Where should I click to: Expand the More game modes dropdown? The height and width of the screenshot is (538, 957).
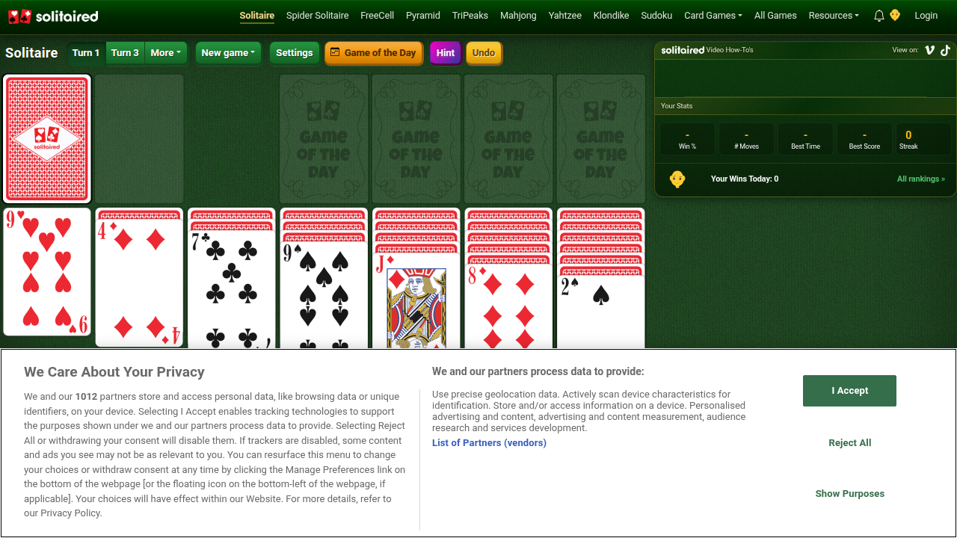pos(166,53)
